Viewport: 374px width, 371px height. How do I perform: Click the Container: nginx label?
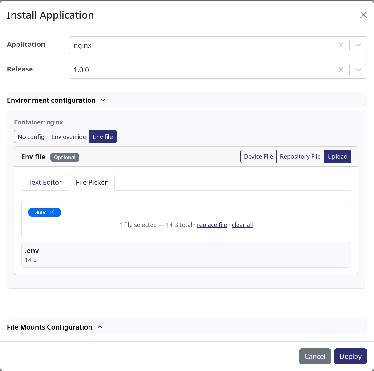(39, 122)
